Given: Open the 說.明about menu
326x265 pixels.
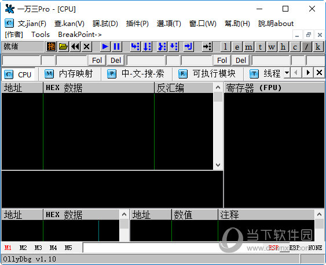Looking at the screenshot, I should coord(276,24).
